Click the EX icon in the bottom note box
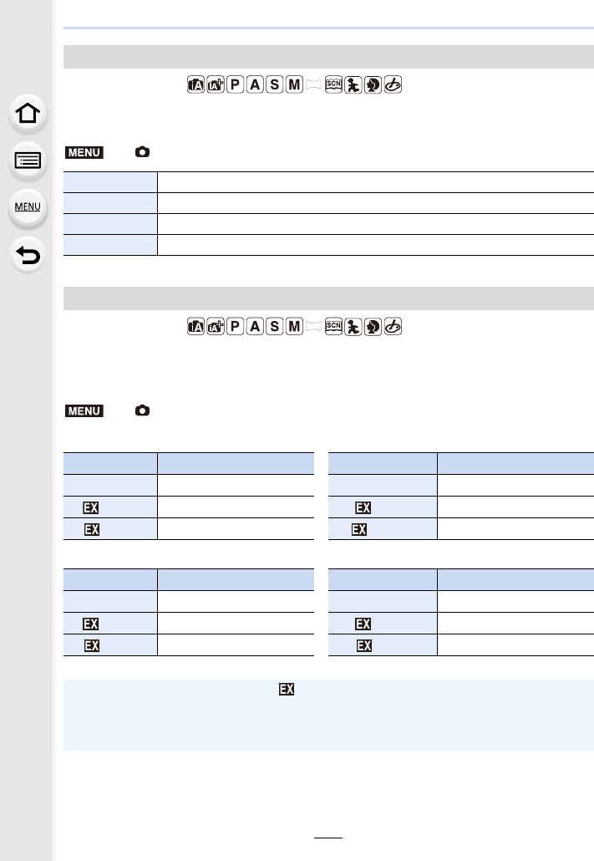594x861 pixels. pyautogui.click(x=287, y=690)
